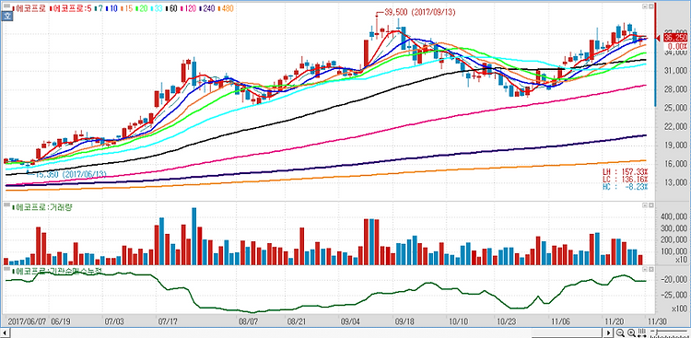Click the horizontal scrollbar left arrow

click(x=6, y=332)
